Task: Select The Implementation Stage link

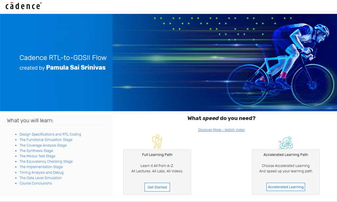Action: [x=41, y=167]
